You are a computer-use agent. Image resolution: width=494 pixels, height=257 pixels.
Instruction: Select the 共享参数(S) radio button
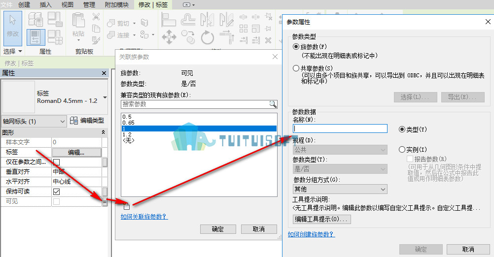click(x=296, y=68)
